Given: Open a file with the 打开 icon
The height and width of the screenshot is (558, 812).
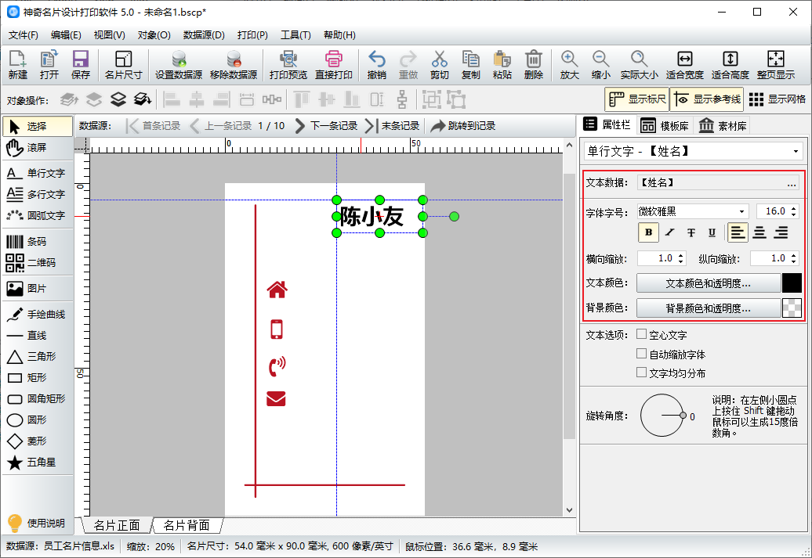Looking at the screenshot, I should click(x=49, y=65).
